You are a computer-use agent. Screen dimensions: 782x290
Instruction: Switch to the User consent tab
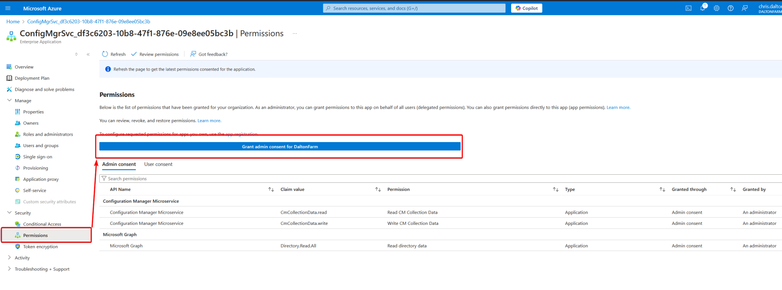click(158, 164)
